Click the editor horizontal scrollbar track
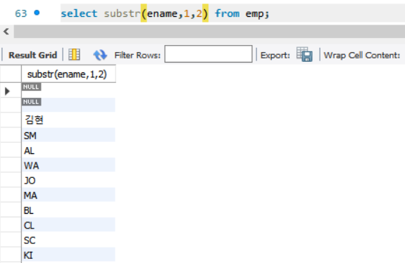Image resolution: width=405 pixels, height=263 pixels. click(x=209, y=32)
